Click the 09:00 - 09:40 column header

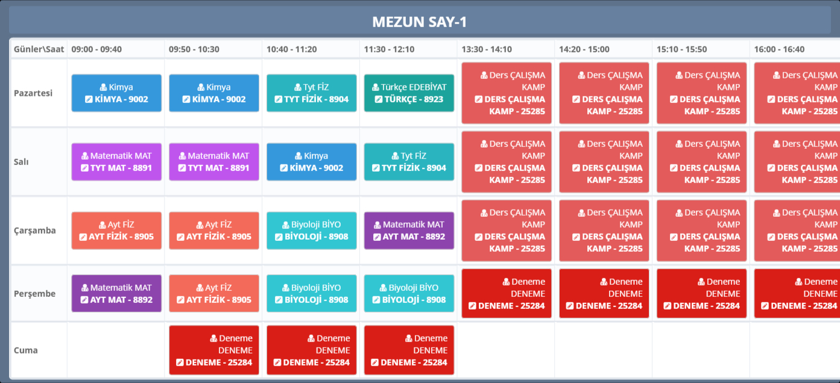(96, 49)
